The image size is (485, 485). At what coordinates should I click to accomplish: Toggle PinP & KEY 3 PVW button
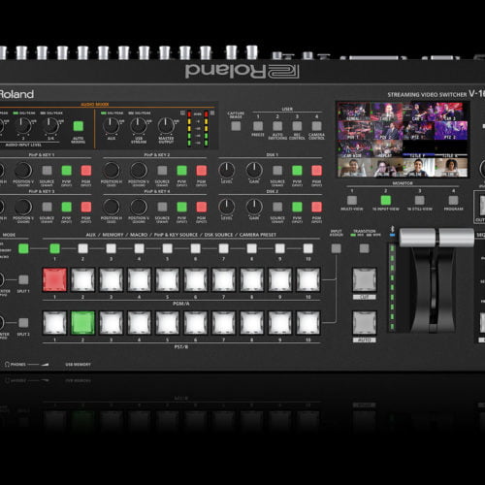[x=67, y=207]
